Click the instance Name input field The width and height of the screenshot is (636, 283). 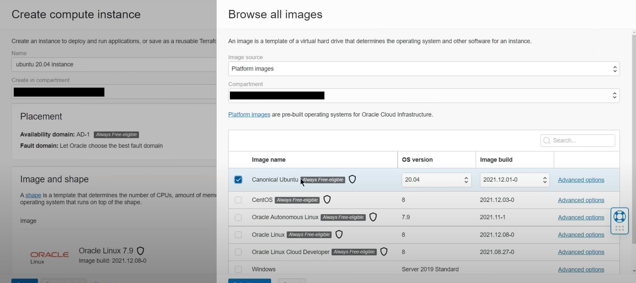[114, 64]
